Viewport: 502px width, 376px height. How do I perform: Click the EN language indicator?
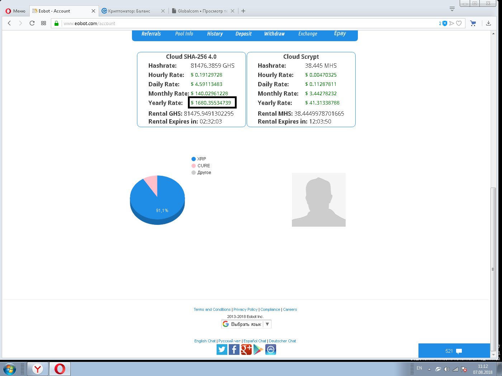point(419,368)
